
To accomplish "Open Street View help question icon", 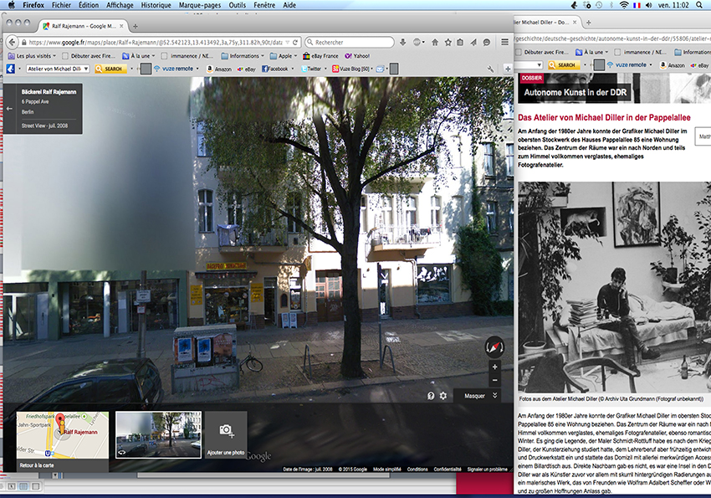I will [x=431, y=396].
